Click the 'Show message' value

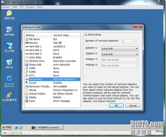click(x=61, y=101)
